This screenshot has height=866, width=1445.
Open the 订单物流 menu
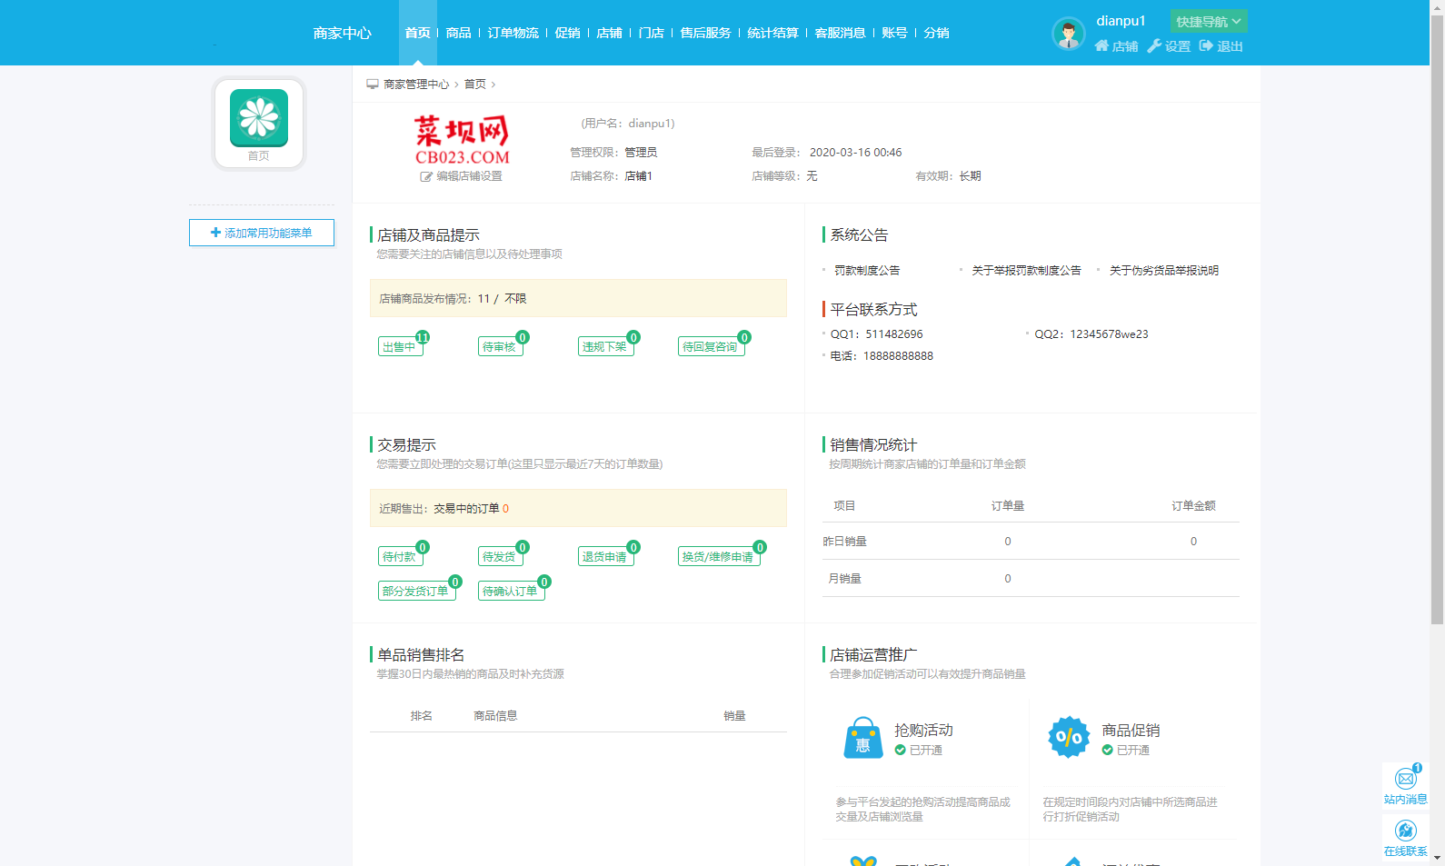pyautogui.click(x=513, y=33)
